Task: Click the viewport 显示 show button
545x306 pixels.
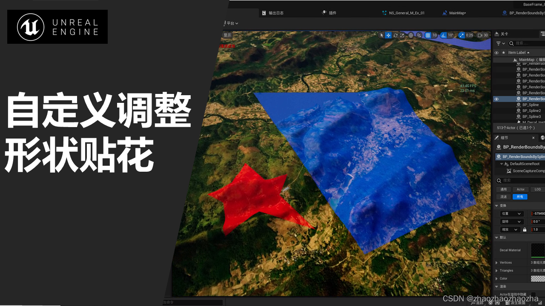Action: (x=227, y=35)
